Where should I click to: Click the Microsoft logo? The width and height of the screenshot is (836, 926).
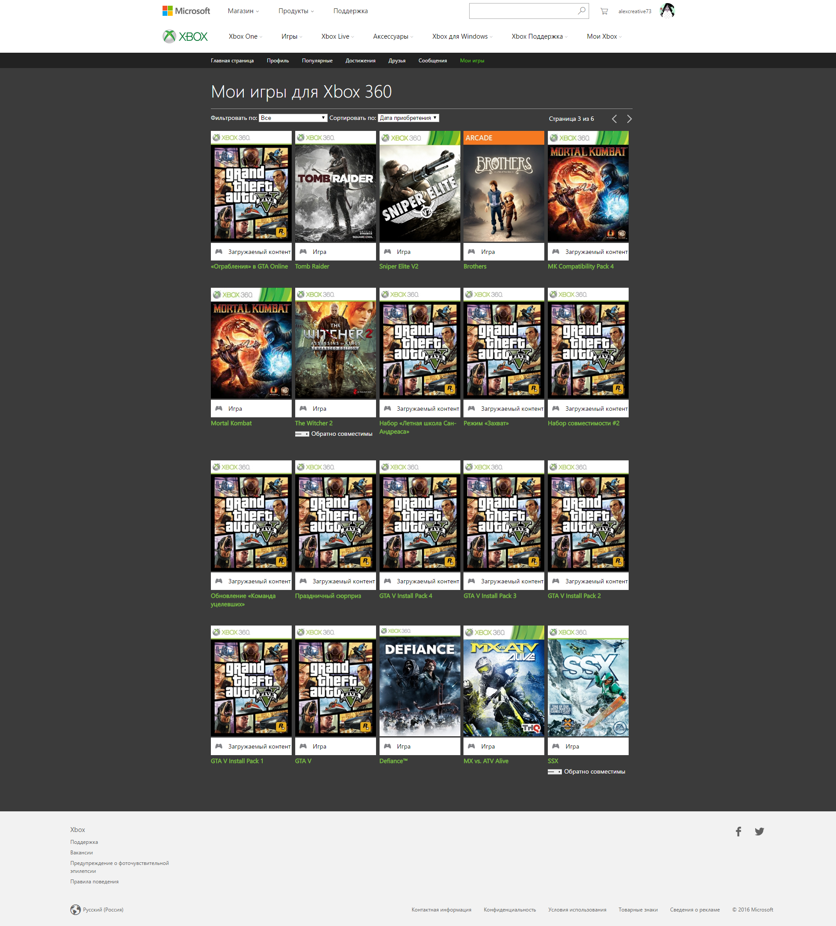click(x=186, y=11)
